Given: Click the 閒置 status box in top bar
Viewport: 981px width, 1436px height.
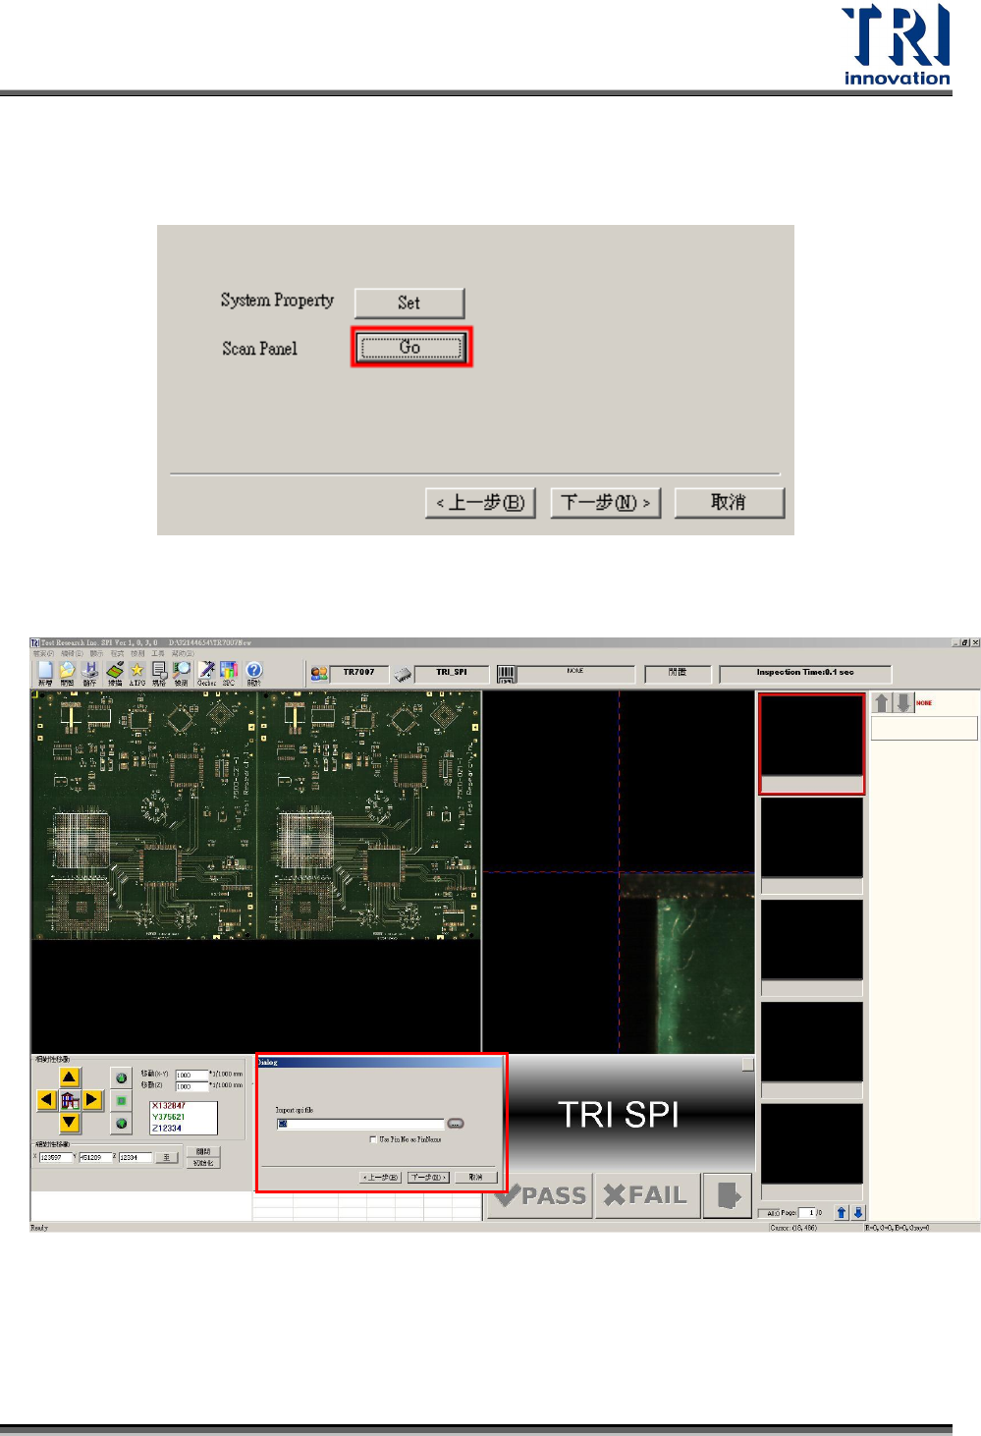Looking at the screenshot, I should point(678,674).
